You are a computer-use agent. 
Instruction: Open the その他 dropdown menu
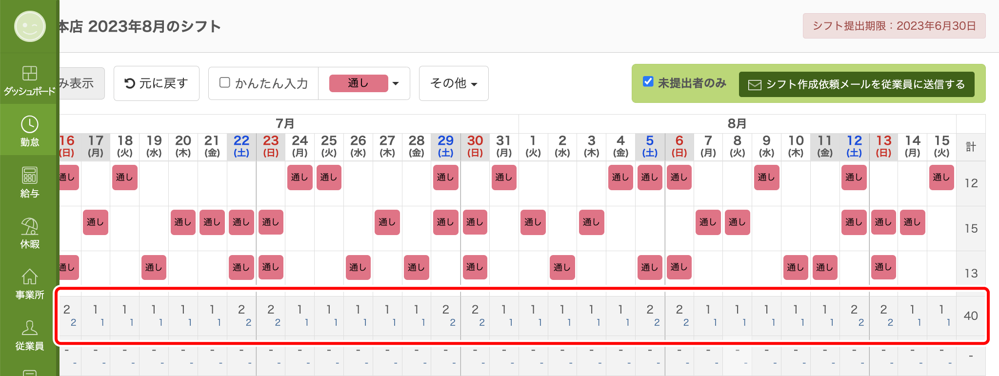454,83
